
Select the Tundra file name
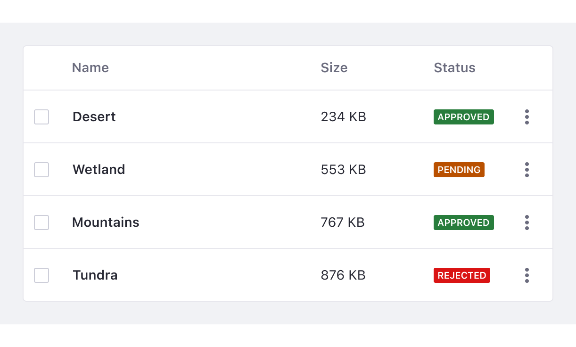(95, 275)
